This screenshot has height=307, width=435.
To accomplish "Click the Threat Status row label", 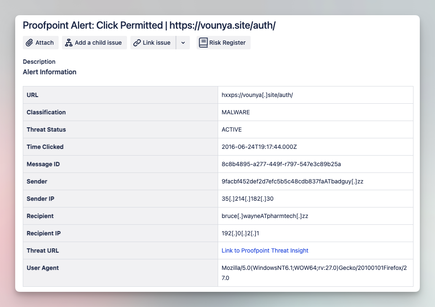I will pyautogui.click(x=46, y=129).
